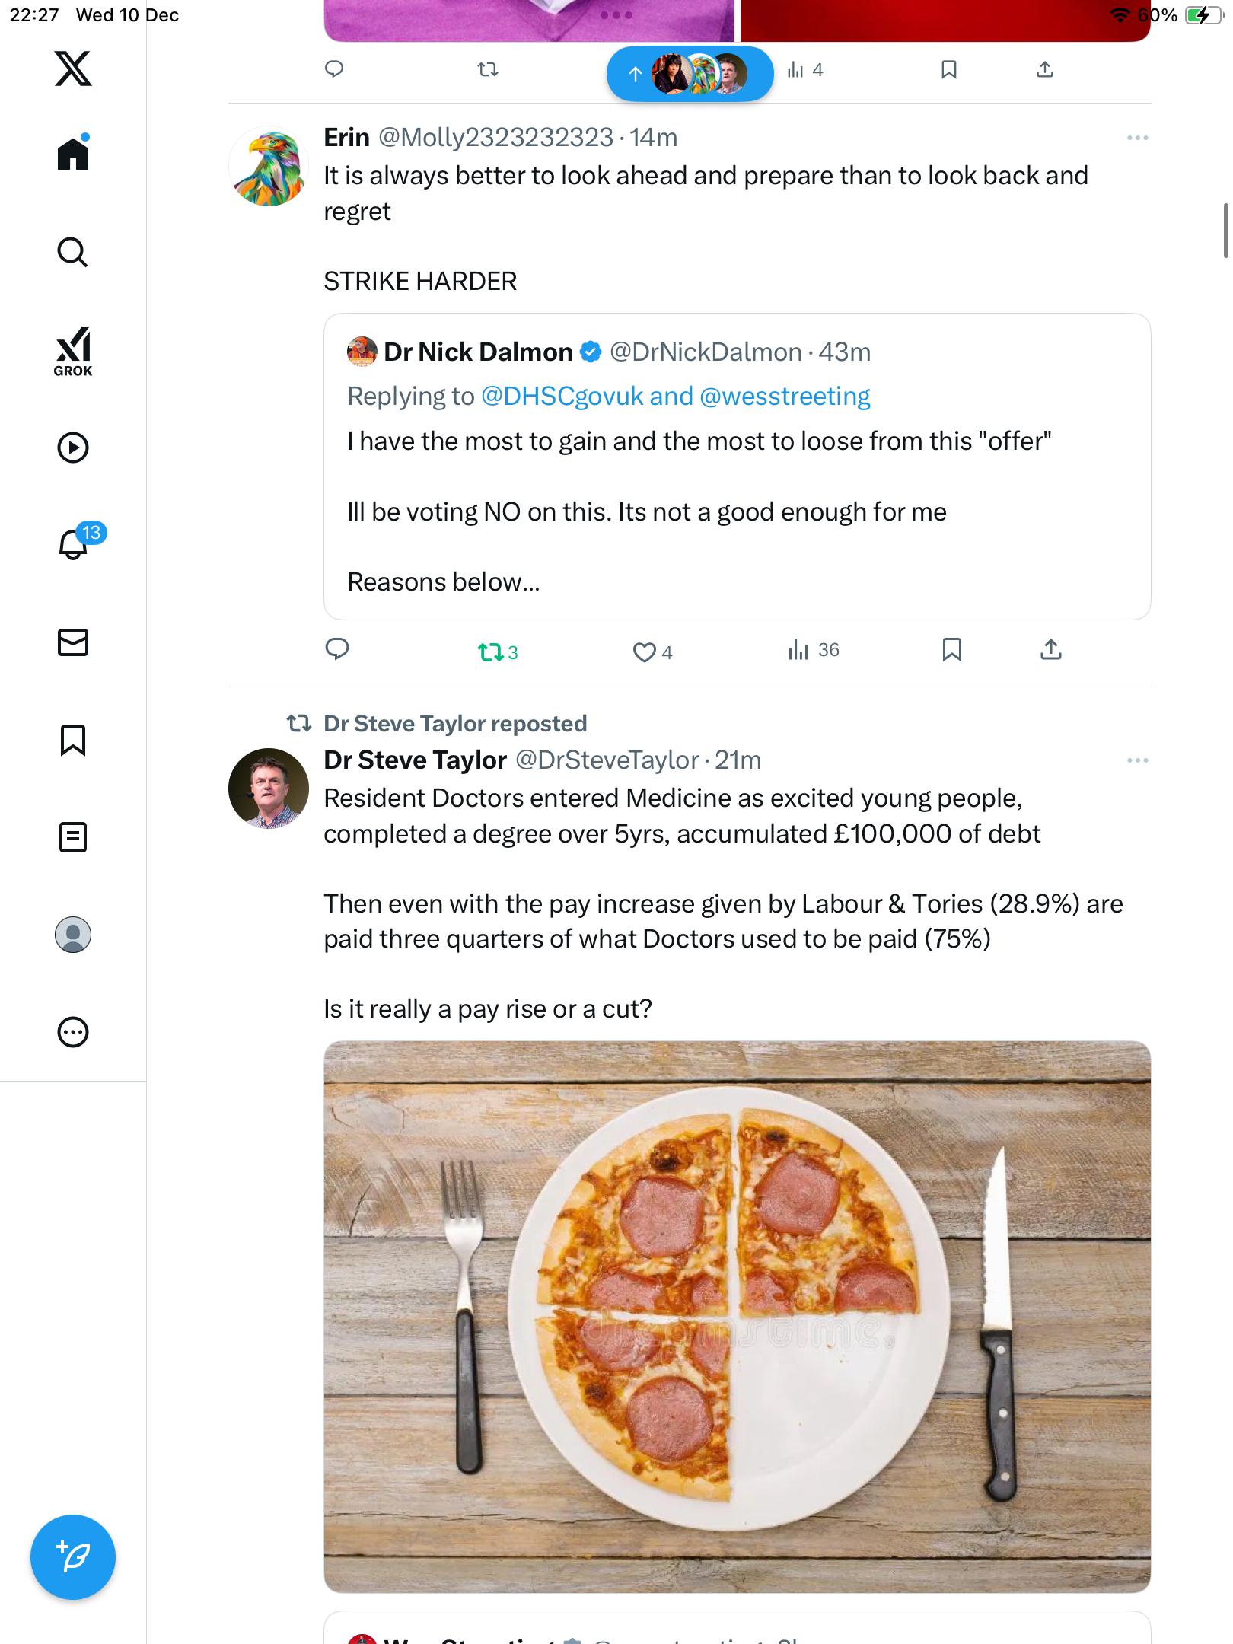
Task: Open the pizza image in Steve Taylor's post
Action: pyautogui.click(x=737, y=1317)
